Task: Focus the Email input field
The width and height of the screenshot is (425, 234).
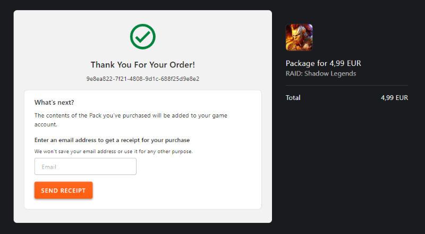Action: point(85,166)
